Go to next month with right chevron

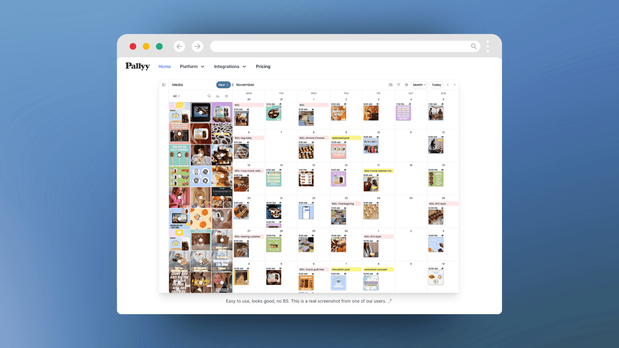(455, 84)
